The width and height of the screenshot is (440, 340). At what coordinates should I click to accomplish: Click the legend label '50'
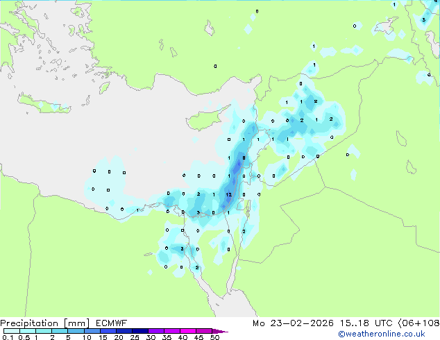pyautogui.click(x=214, y=337)
